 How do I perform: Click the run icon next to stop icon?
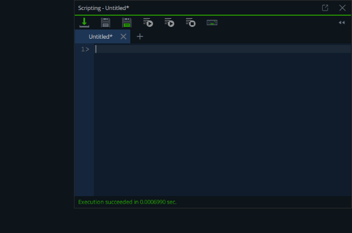(x=170, y=23)
